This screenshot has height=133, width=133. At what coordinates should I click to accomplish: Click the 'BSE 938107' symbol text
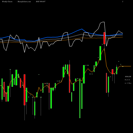tap(41, 2)
